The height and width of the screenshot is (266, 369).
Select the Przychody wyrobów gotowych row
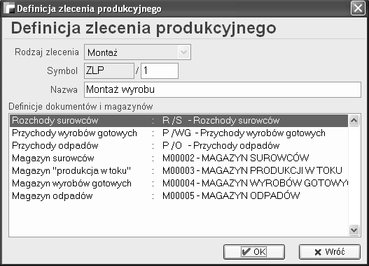pos(179,133)
